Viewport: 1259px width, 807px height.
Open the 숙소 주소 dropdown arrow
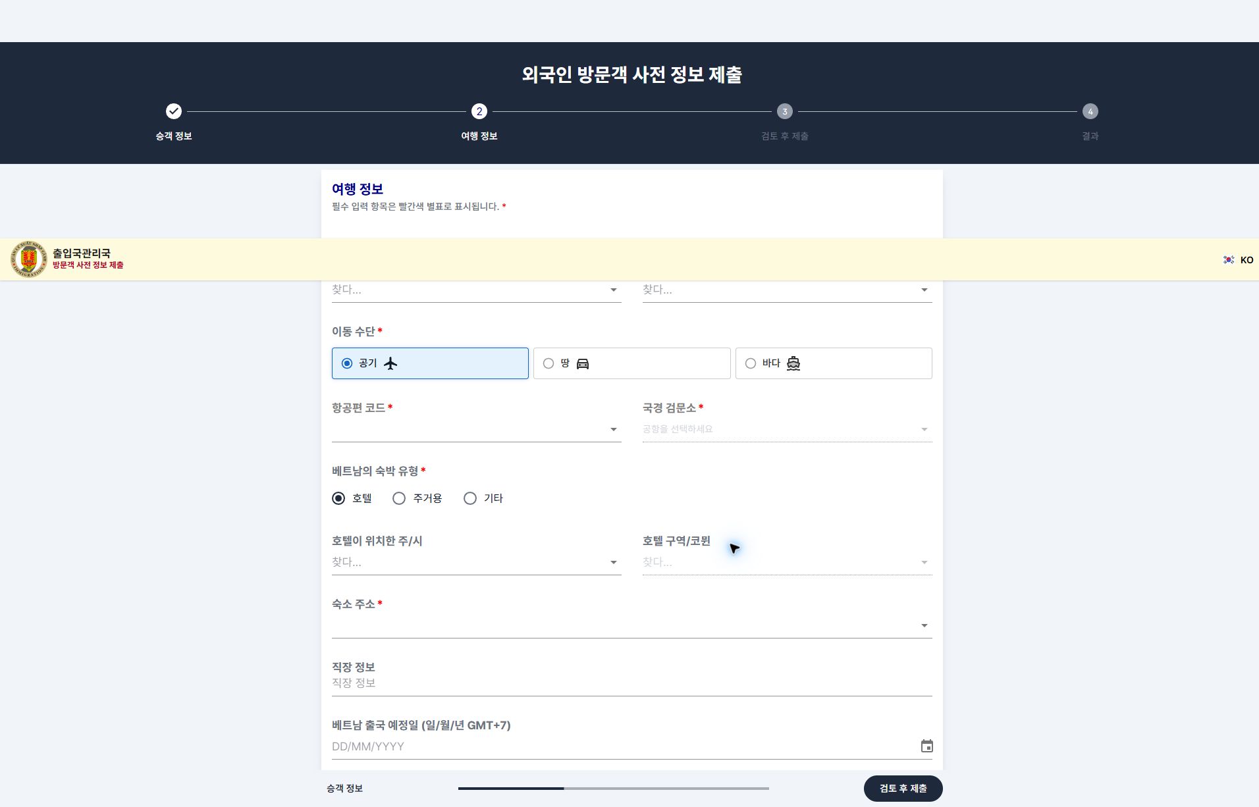[924, 625]
